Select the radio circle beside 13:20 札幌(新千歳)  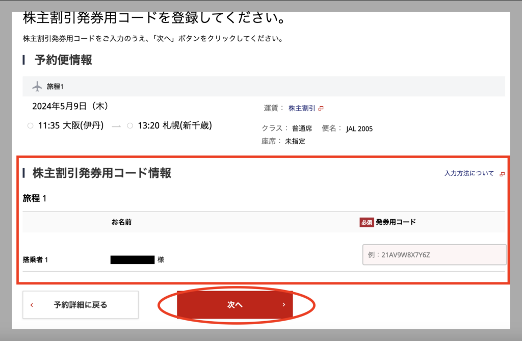click(129, 125)
